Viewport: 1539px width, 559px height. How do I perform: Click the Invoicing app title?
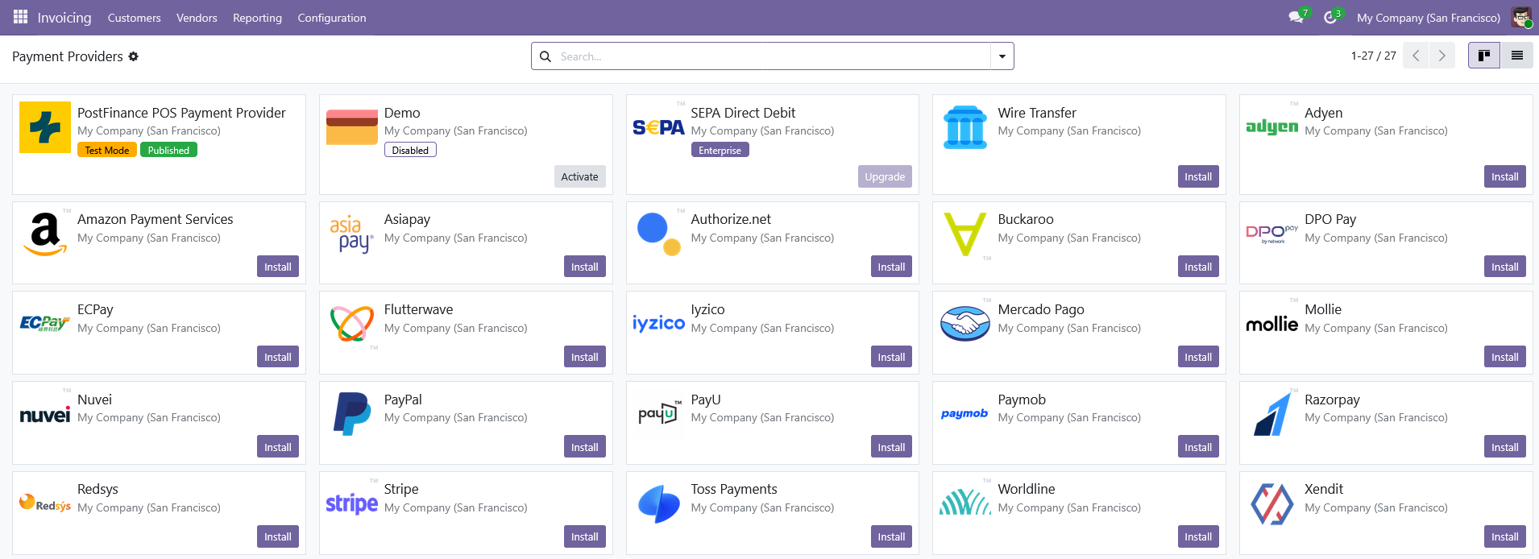point(64,18)
